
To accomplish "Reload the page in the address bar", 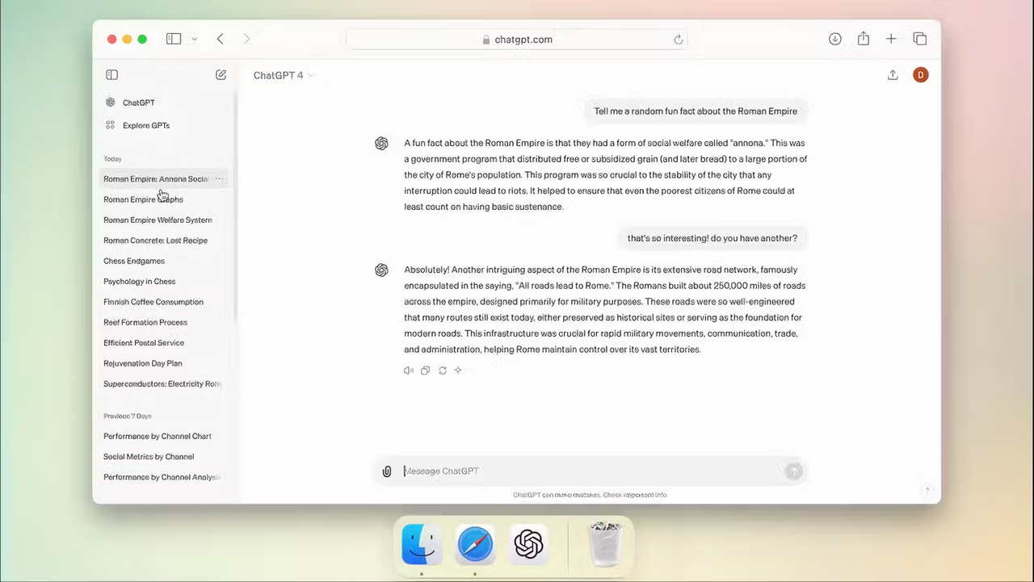I will [679, 40].
